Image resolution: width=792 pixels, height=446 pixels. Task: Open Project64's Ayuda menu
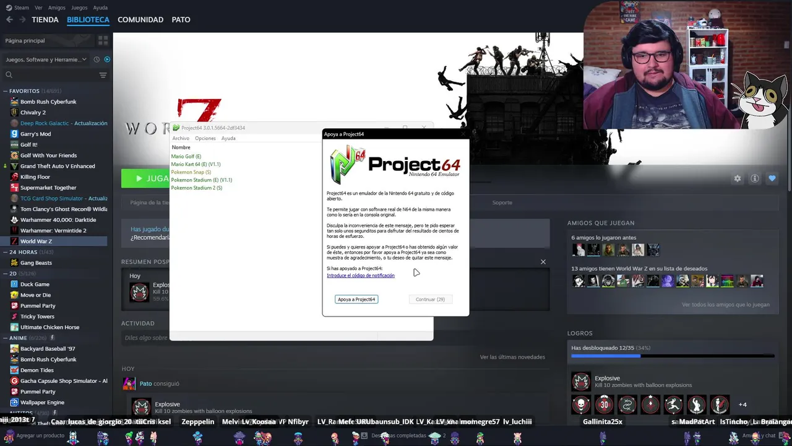point(228,138)
